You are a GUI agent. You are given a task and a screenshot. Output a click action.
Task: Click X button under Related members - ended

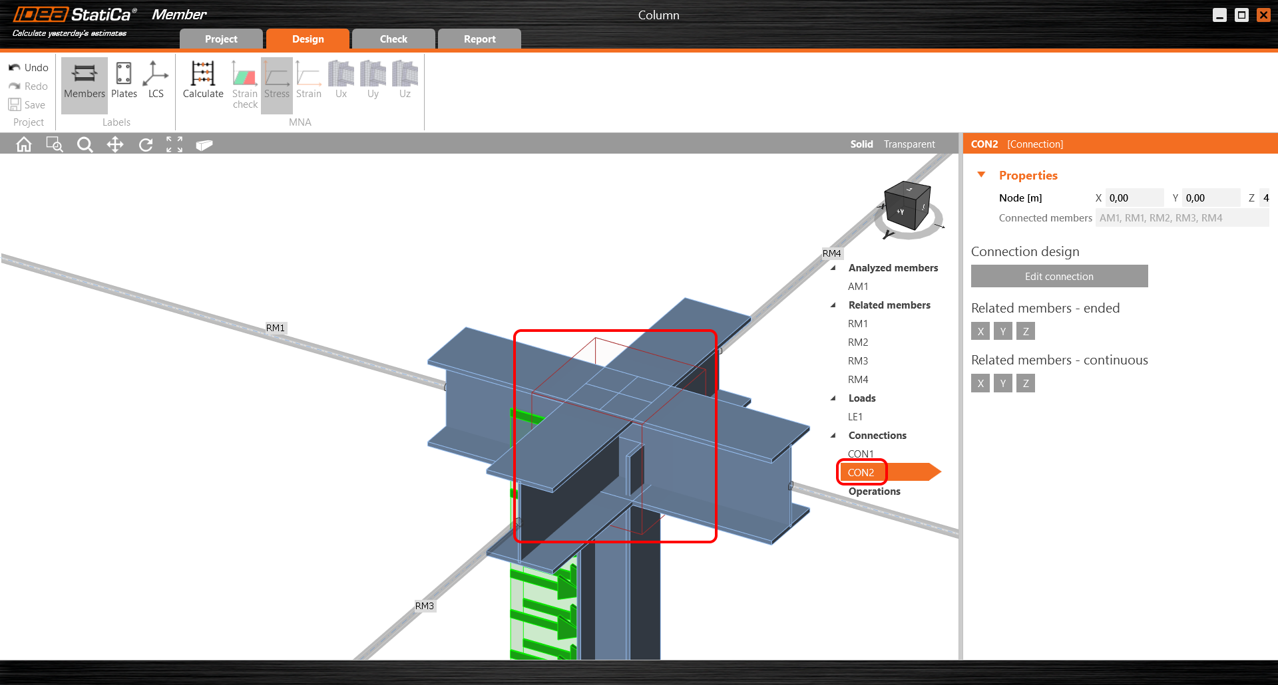(x=980, y=331)
